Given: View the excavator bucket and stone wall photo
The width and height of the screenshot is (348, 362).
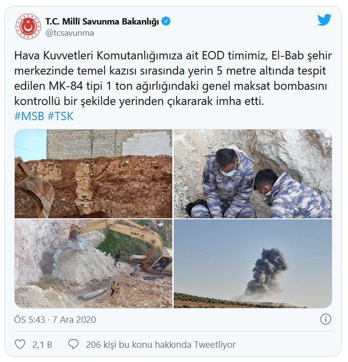Looking at the screenshot, I should coord(93,174).
